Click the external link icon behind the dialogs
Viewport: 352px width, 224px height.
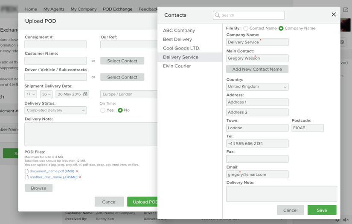(x=346, y=10)
